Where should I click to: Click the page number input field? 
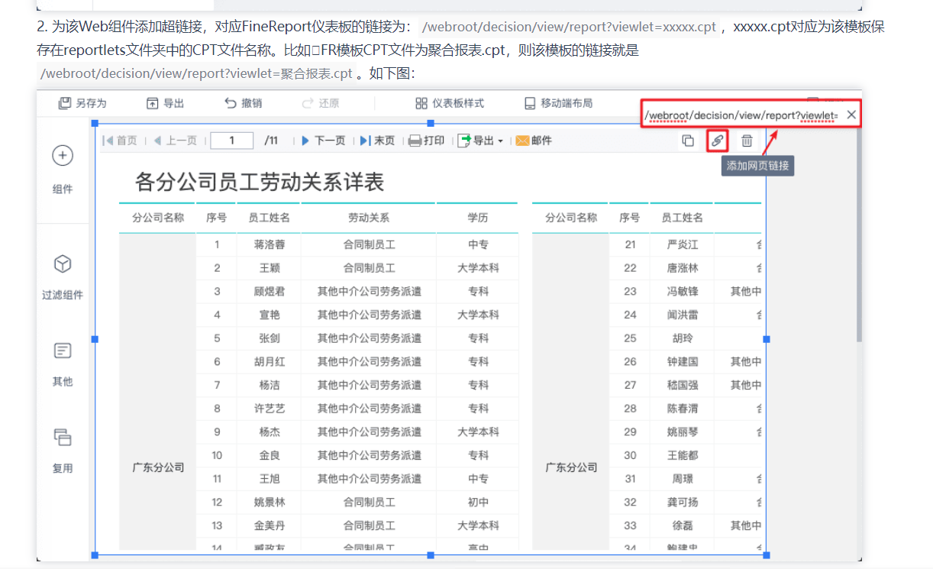pyautogui.click(x=232, y=141)
